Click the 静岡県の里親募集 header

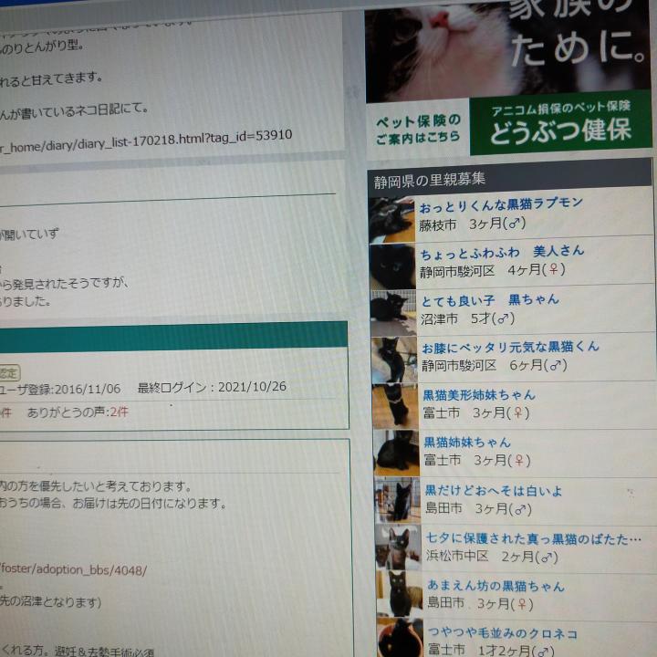[x=509, y=179]
